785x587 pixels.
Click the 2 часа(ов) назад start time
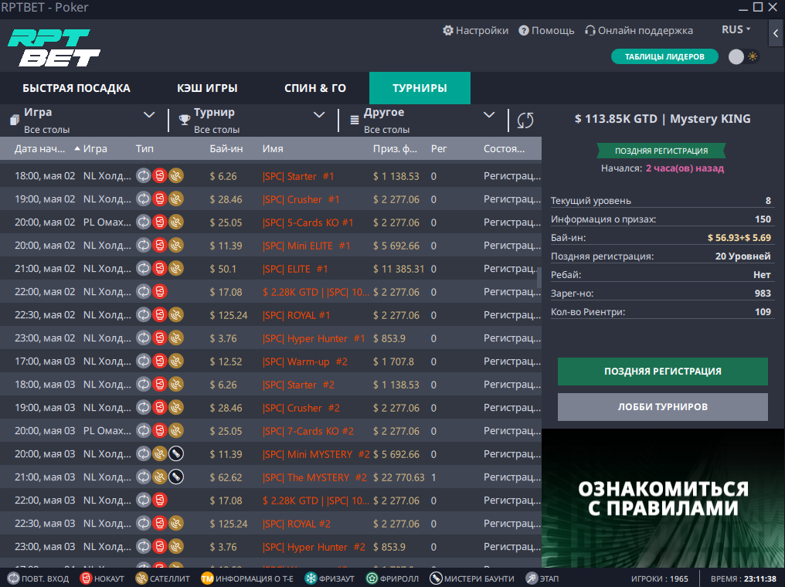coord(685,168)
